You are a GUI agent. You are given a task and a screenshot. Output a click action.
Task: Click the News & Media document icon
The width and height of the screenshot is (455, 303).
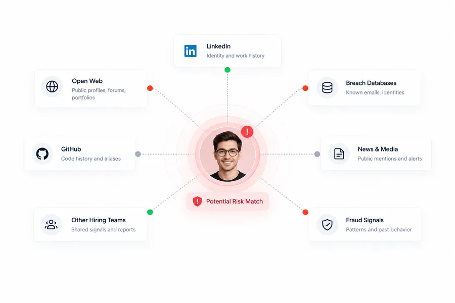(339, 154)
